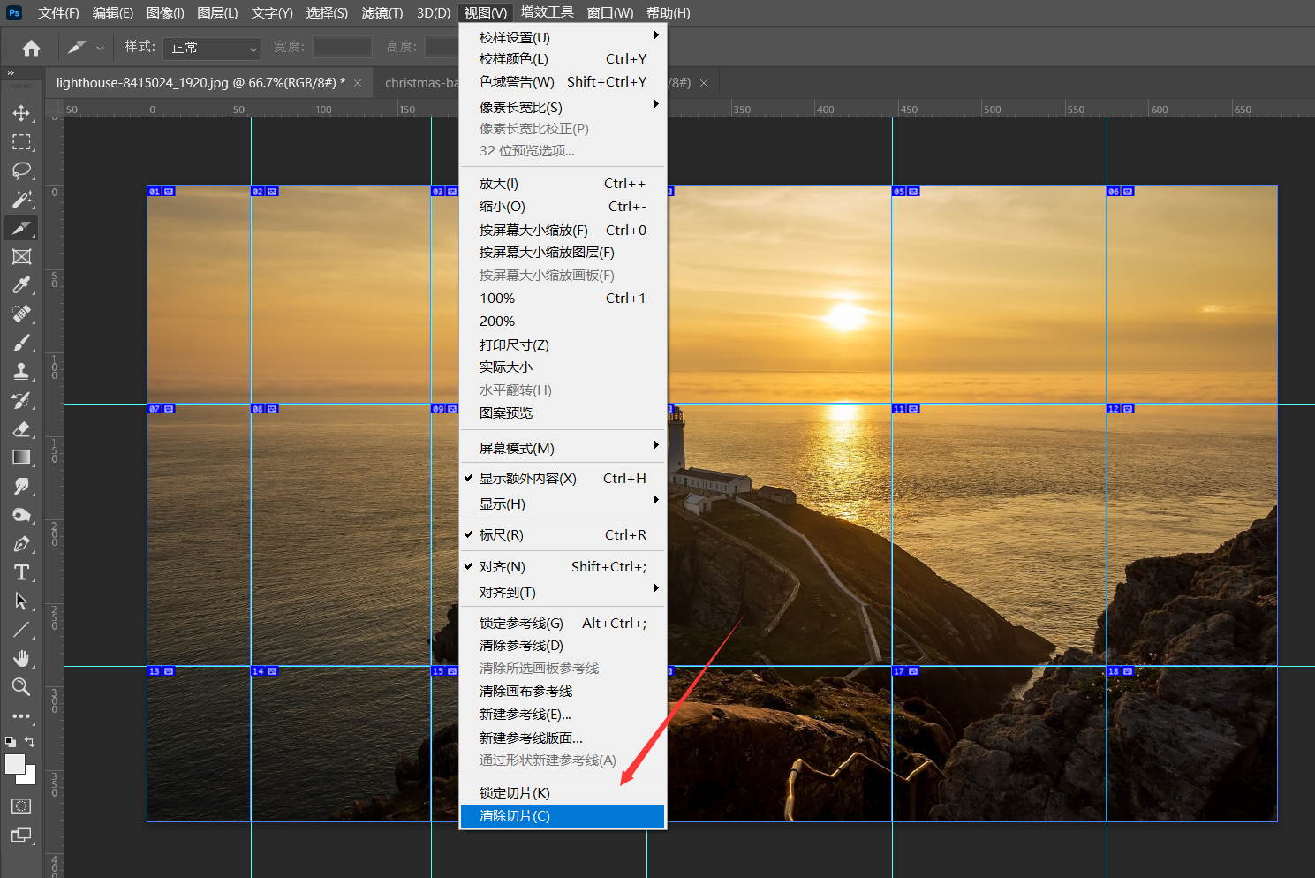1315x878 pixels.
Task: Select the History Brush tool
Action: pos(21,400)
